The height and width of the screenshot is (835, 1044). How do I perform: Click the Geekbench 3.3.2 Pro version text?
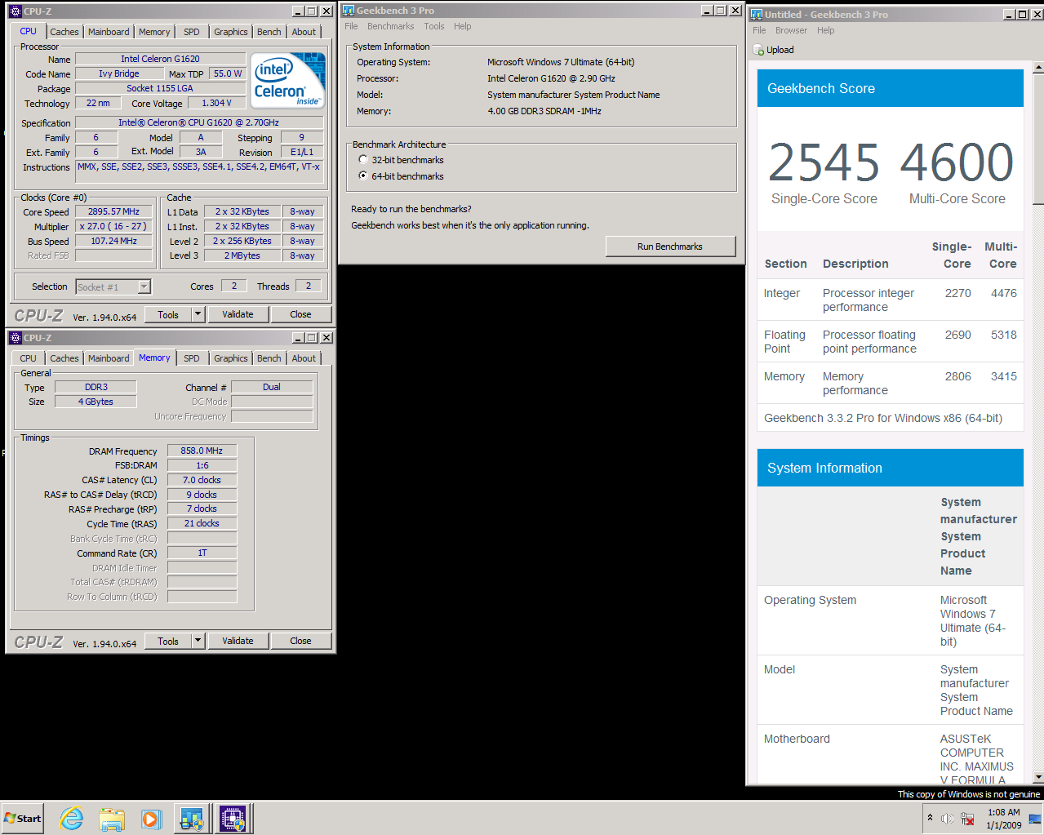(x=883, y=418)
